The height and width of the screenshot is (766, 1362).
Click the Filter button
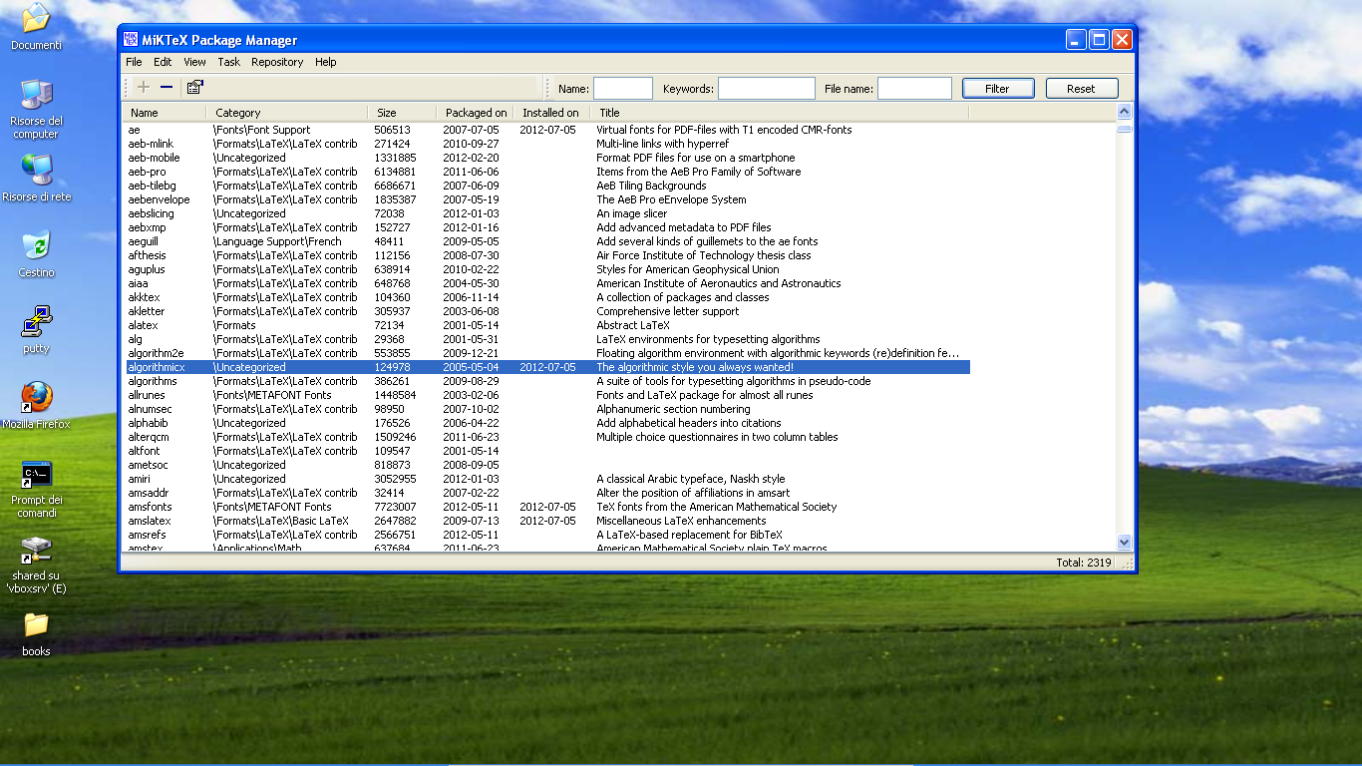[998, 89]
